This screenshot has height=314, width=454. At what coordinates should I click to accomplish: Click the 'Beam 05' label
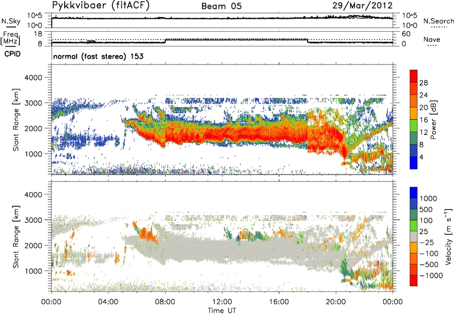click(x=221, y=6)
